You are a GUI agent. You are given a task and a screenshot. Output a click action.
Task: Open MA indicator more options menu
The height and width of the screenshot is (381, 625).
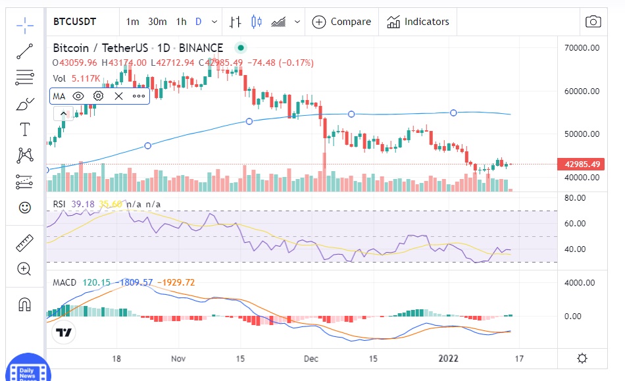[x=139, y=96]
